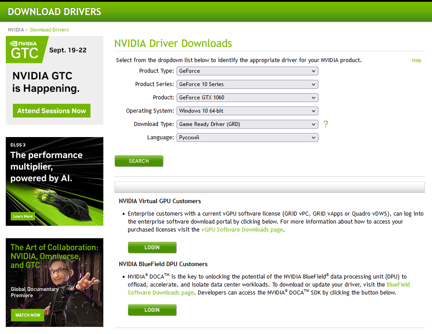Click LOGIN under Virtual GPU Customers

(x=152, y=248)
